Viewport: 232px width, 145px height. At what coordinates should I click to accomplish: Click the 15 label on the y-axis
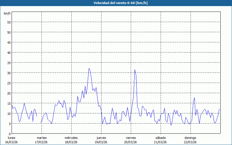pyautogui.click(x=9, y=103)
